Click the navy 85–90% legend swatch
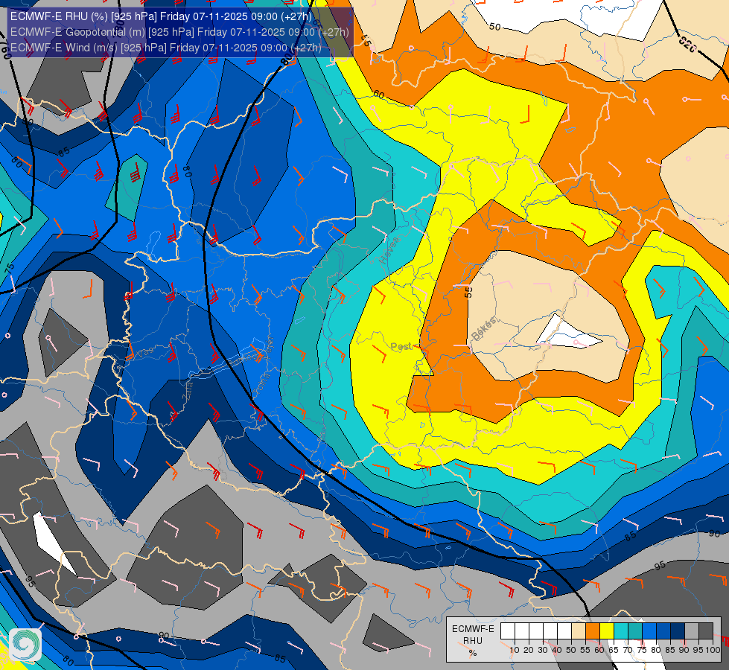729x670 pixels. (x=678, y=631)
